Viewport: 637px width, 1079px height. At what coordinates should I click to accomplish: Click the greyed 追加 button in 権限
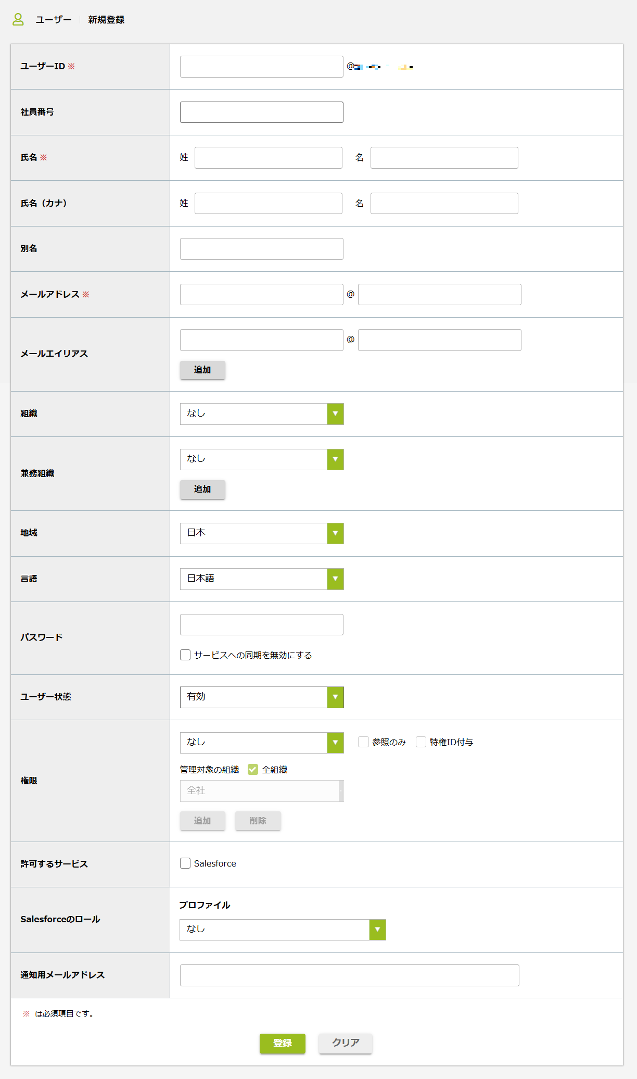202,821
